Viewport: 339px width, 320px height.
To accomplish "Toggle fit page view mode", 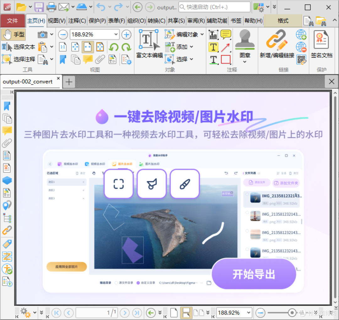I will click(75, 47).
